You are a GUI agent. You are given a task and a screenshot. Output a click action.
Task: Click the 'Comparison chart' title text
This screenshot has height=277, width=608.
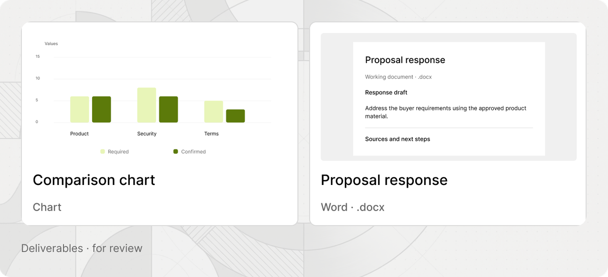click(94, 180)
